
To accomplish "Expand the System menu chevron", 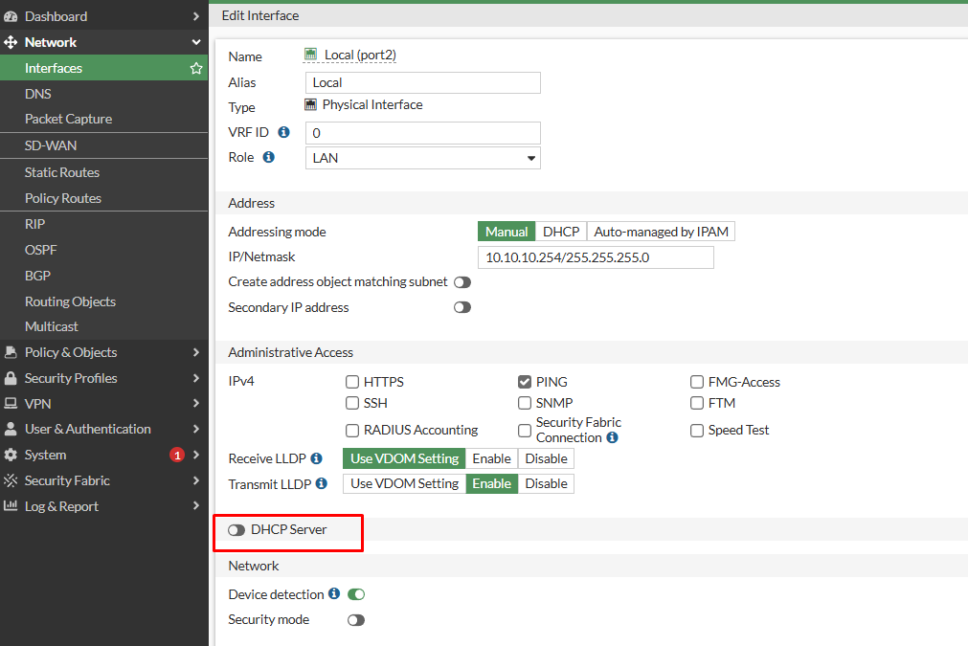I will (x=196, y=455).
